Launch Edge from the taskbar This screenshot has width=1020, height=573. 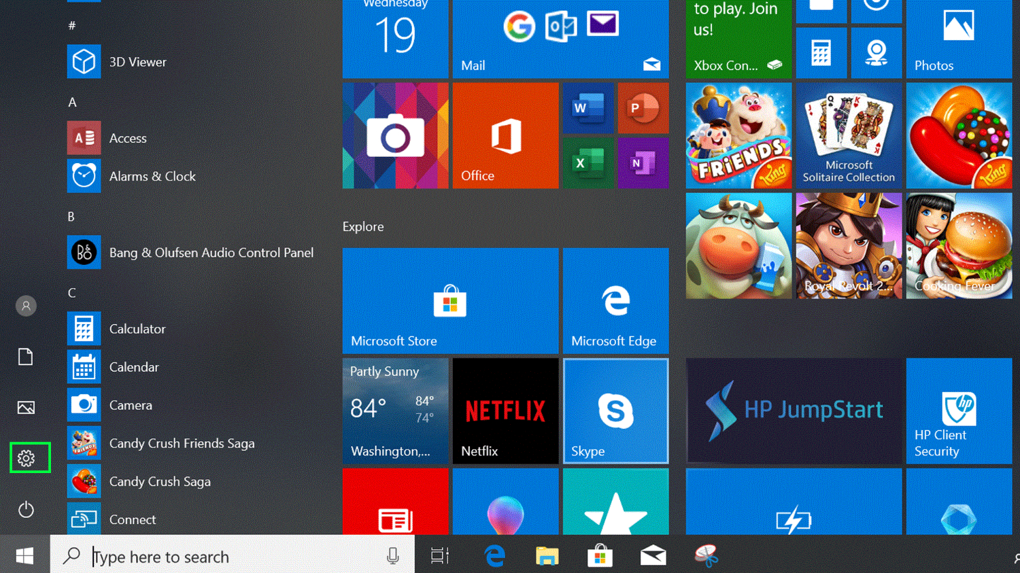pyautogui.click(x=494, y=556)
